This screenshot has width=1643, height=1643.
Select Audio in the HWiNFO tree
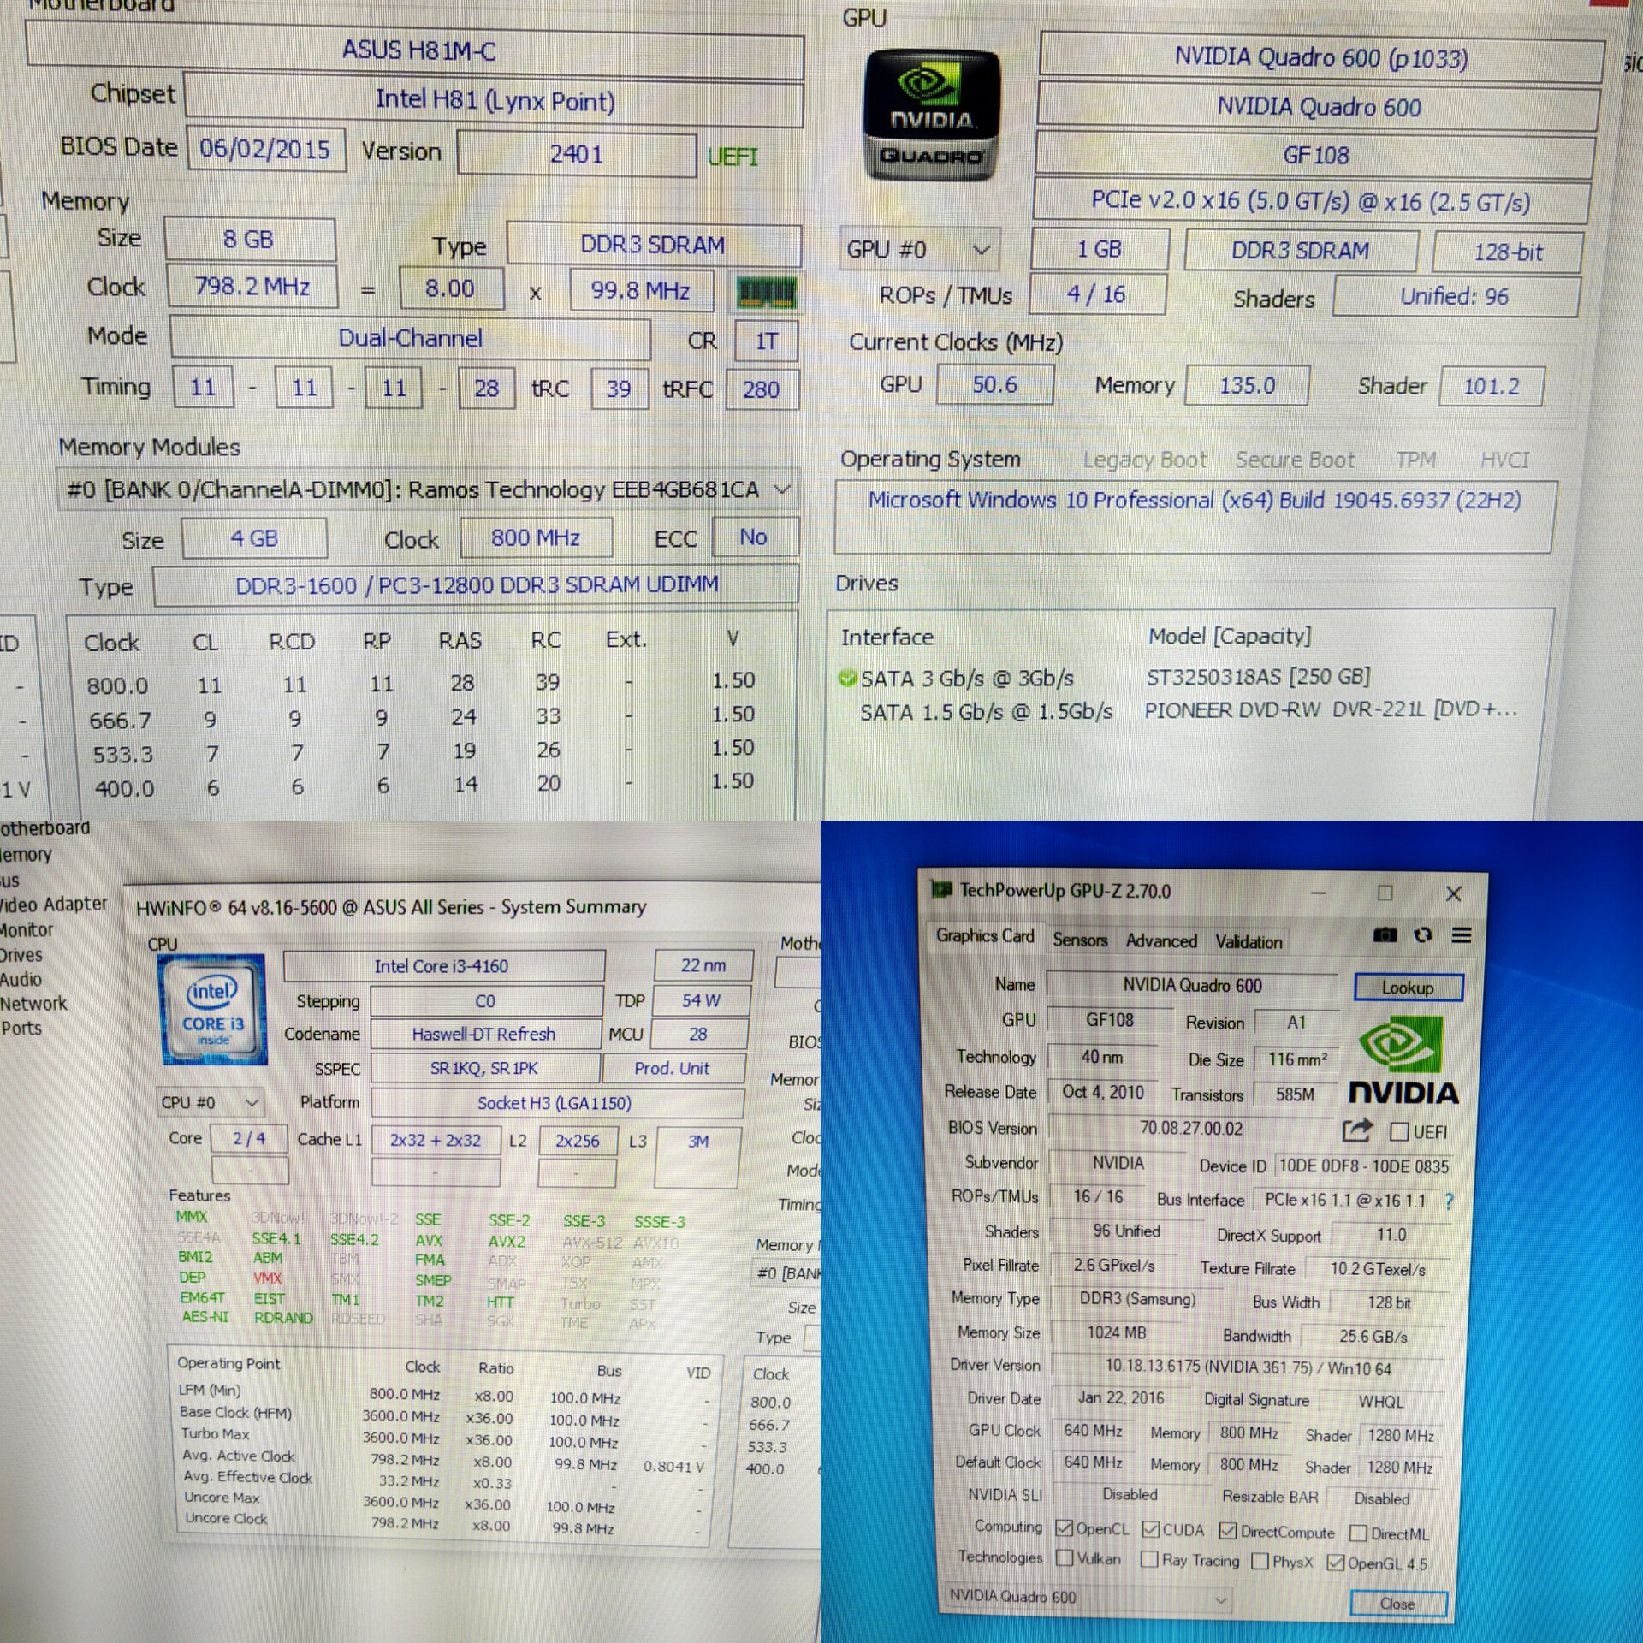point(21,979)
